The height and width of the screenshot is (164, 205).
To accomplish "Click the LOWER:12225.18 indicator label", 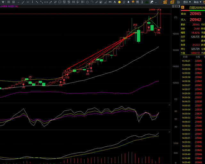I will [x=9, y=6].
